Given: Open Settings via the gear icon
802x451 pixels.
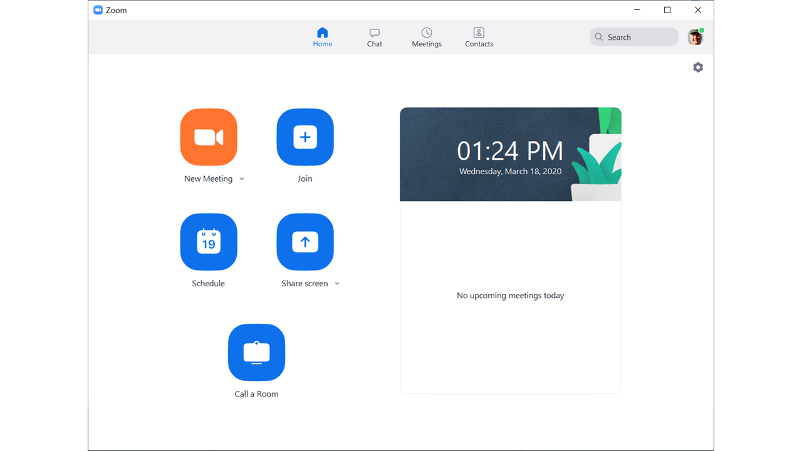Looking at the screenshot, I should 698,67.
